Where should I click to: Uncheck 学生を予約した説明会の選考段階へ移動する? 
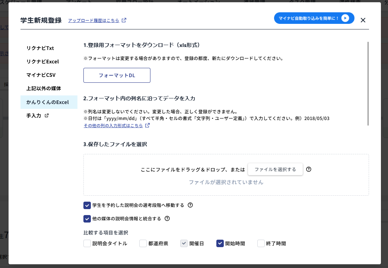click(86, 205)
